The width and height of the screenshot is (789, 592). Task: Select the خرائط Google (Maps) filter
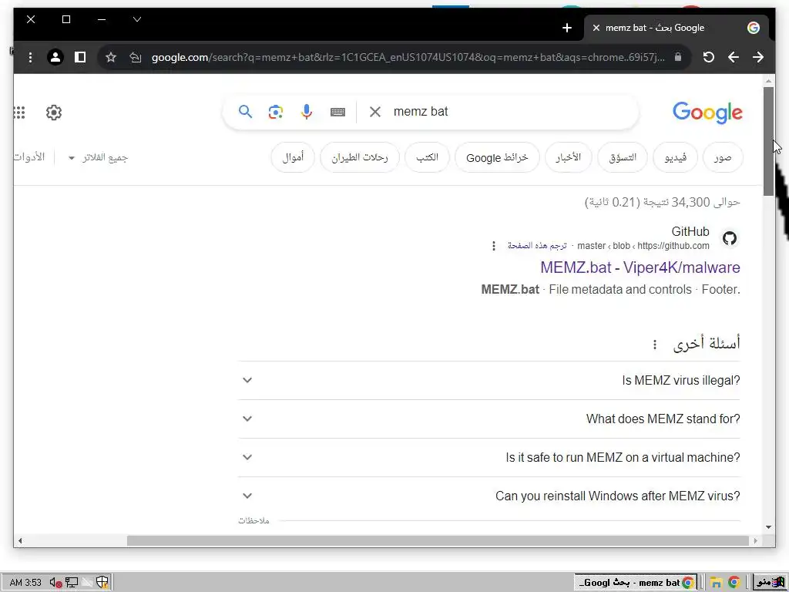pos(497,157)
